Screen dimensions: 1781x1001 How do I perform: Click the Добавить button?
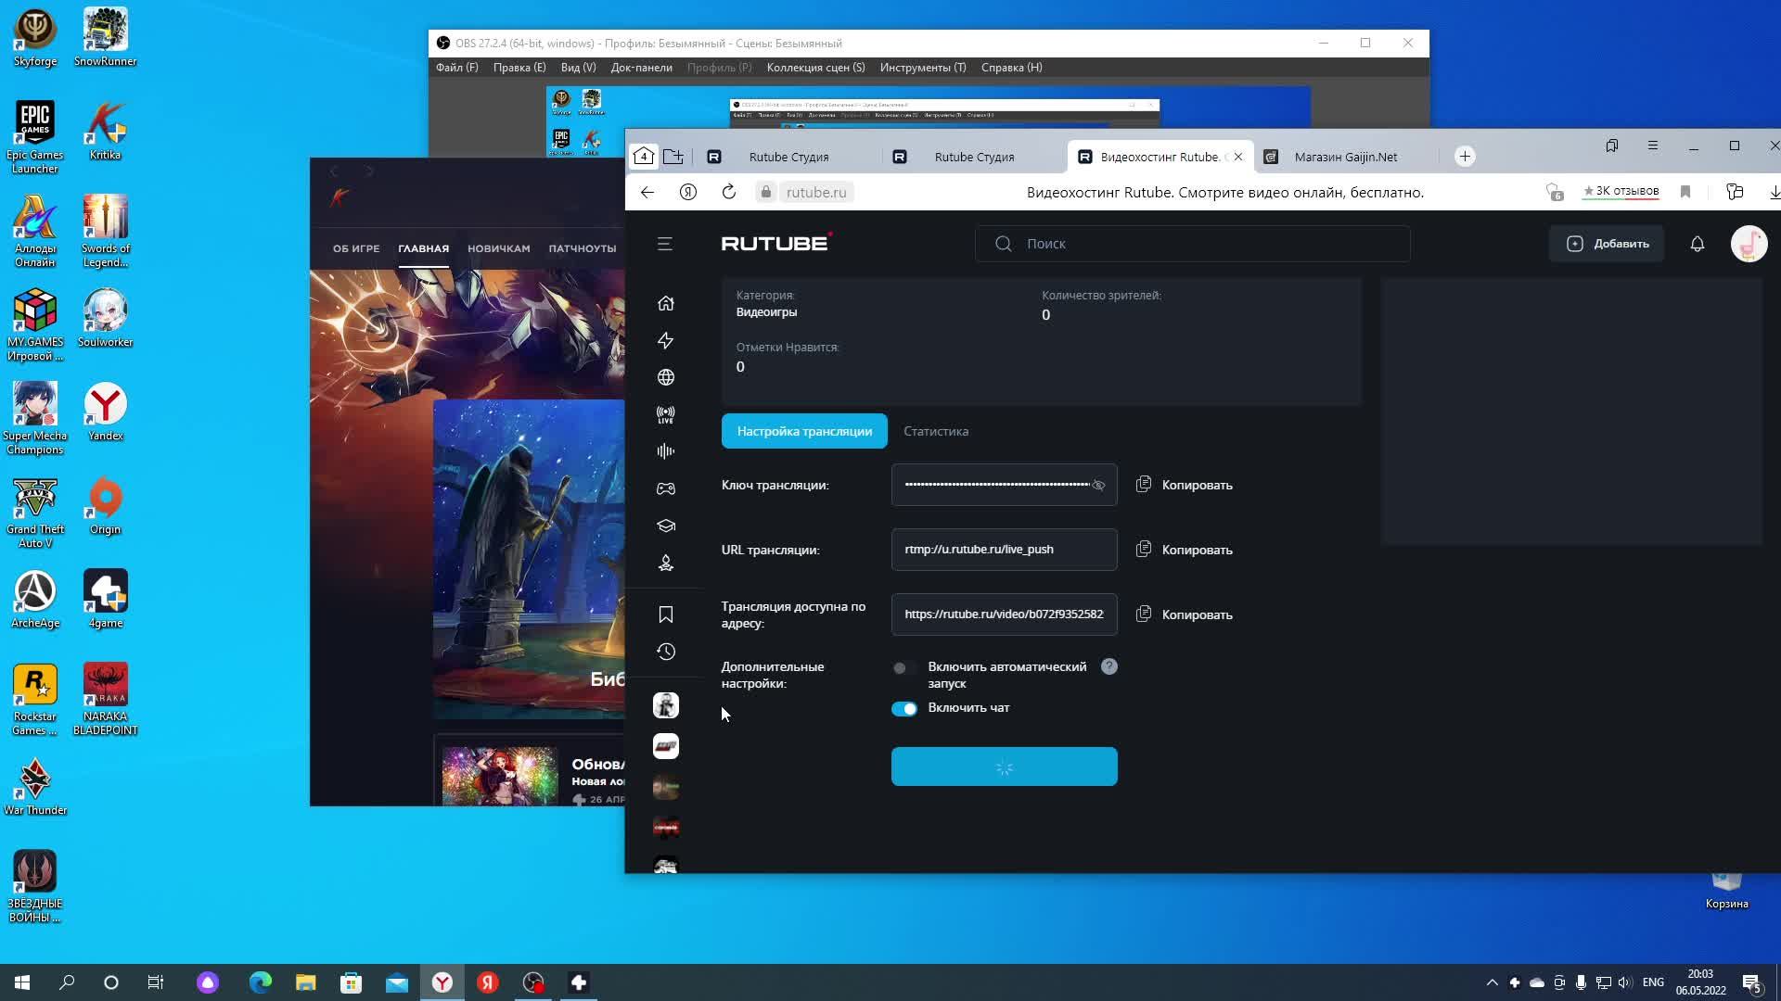[1607, 244]
